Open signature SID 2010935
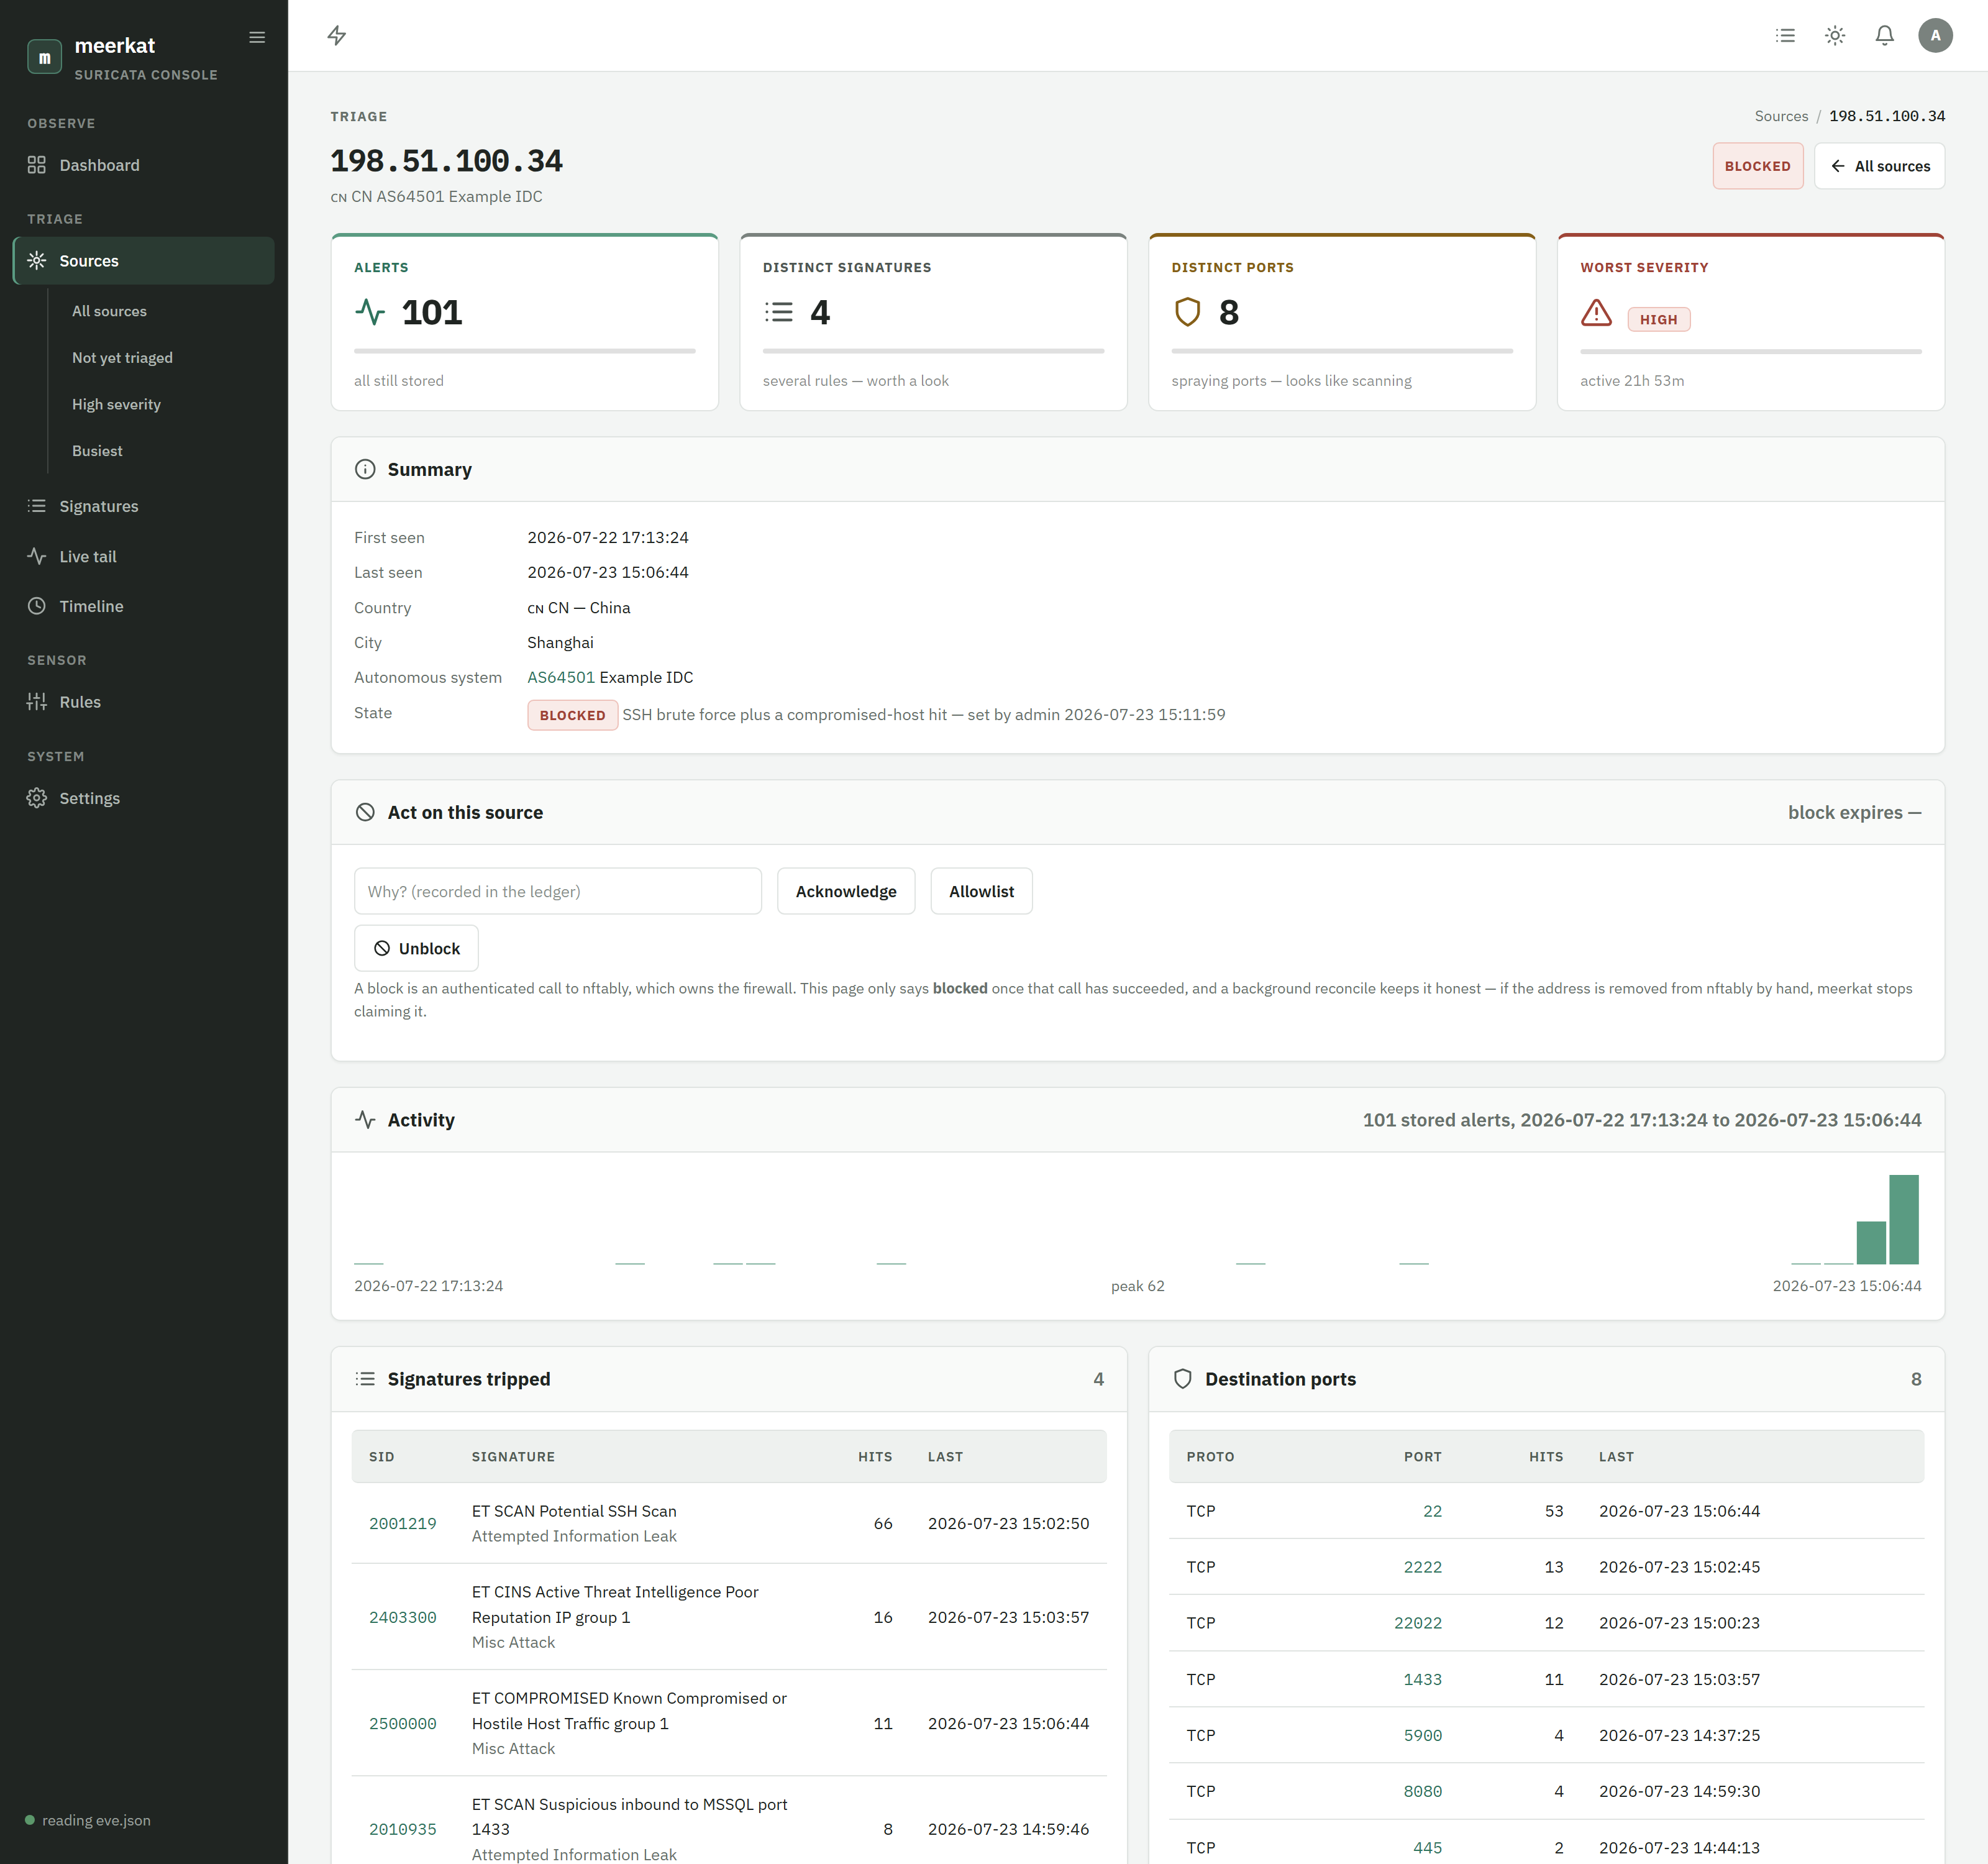This screenshot has width=1988, height=1864. pyautogui.click(x=403, y=1829)
